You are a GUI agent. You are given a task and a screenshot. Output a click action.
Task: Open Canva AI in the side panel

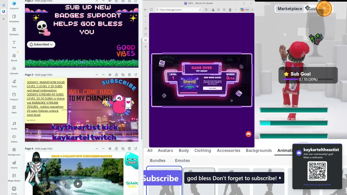click(14, 5)
